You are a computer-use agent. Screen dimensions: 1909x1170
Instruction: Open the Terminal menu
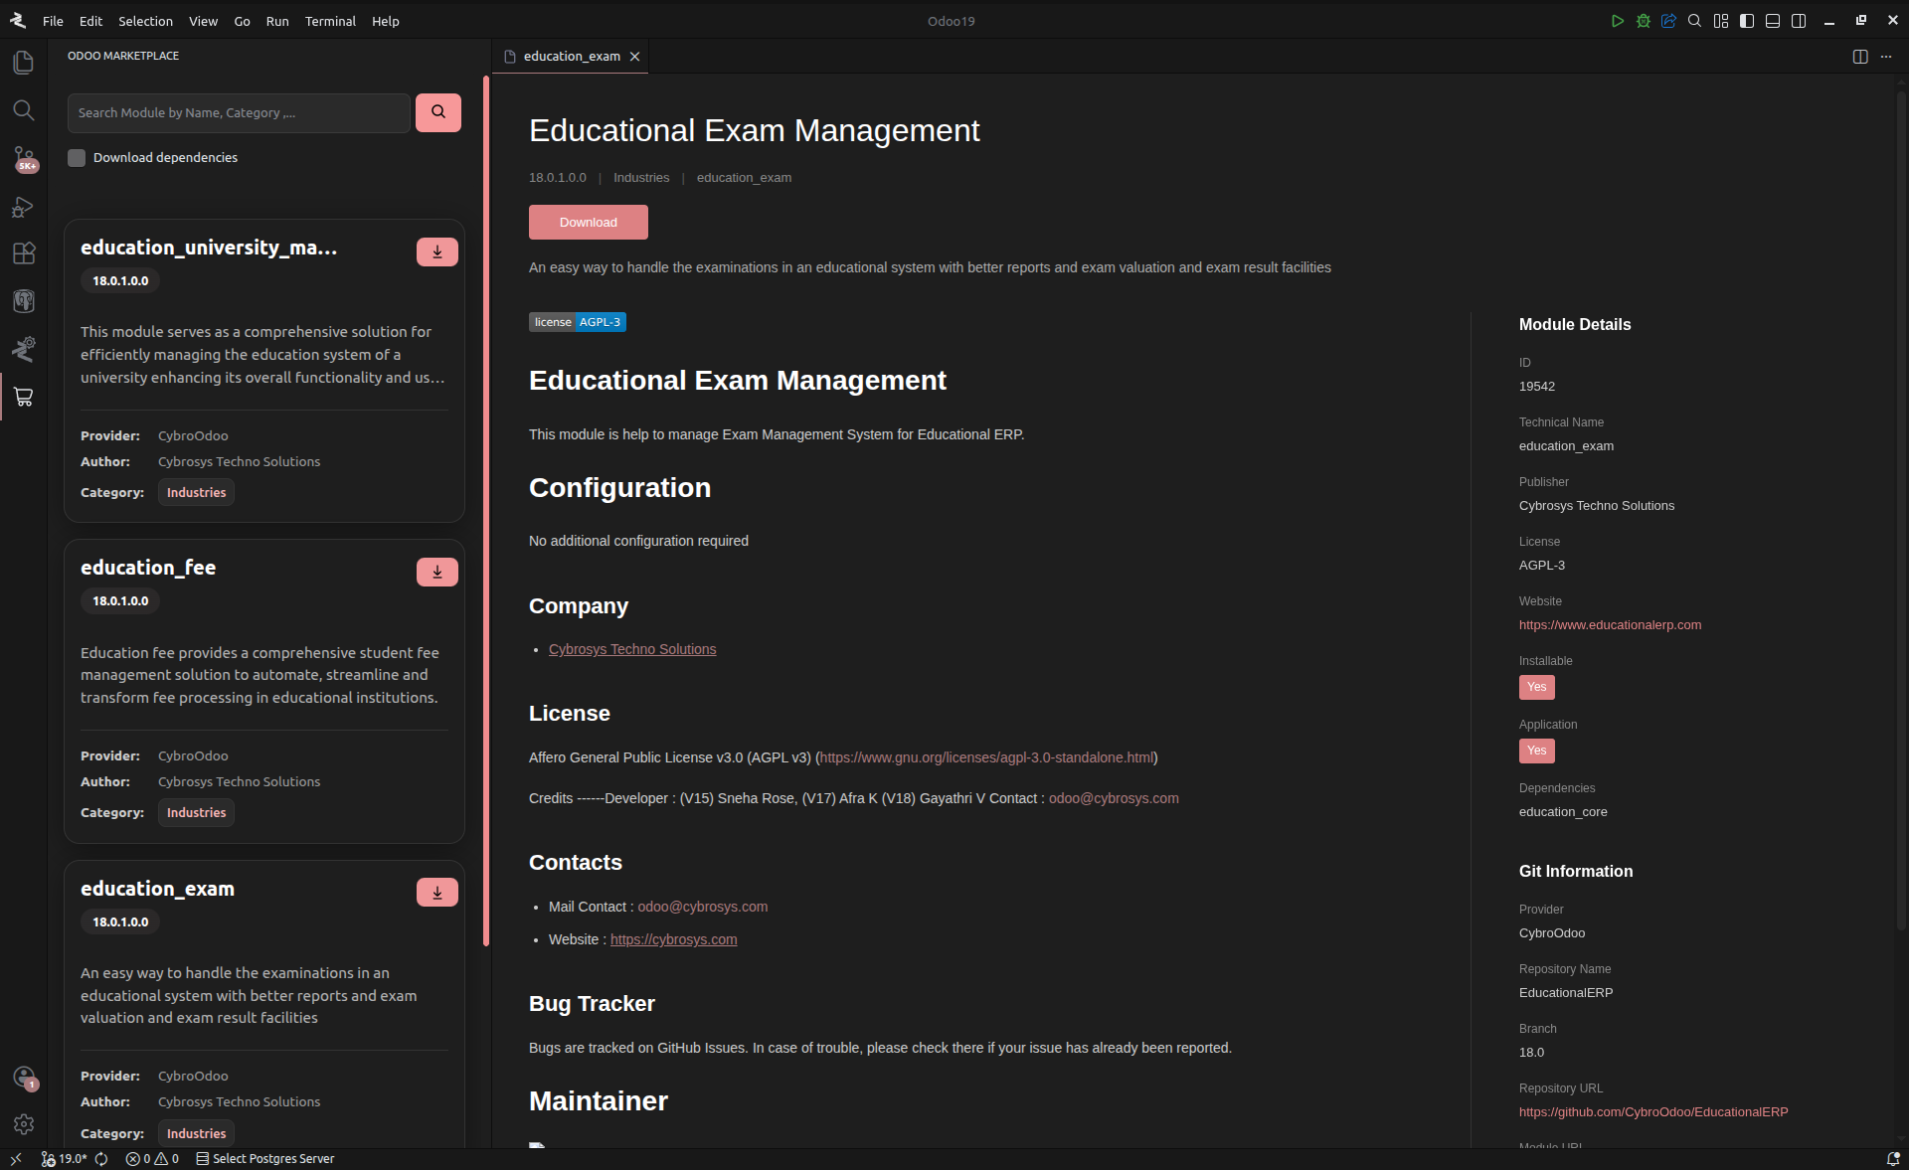point(330,21)
